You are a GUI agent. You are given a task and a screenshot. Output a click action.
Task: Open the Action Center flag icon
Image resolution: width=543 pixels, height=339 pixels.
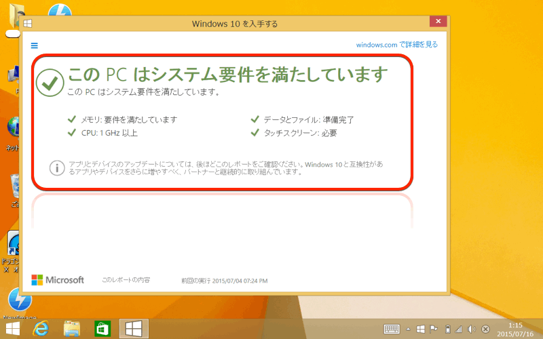(434, 329)
